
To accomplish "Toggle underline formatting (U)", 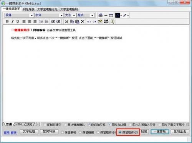I will click(18, 21).
